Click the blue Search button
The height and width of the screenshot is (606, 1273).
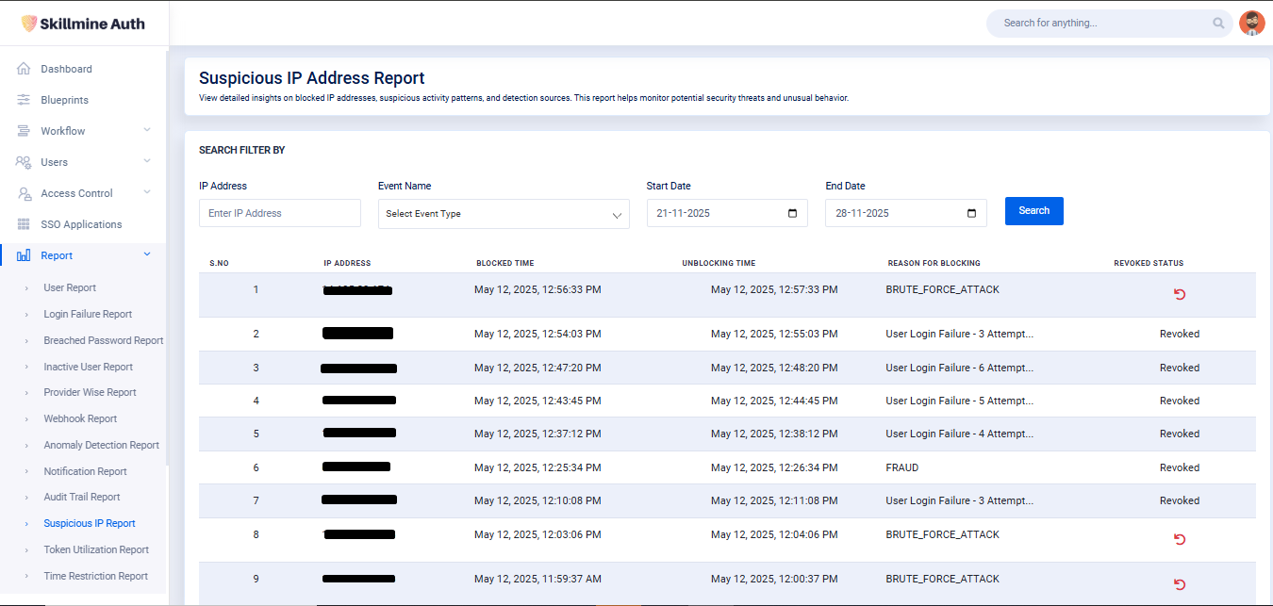[x=1033, y=211]
